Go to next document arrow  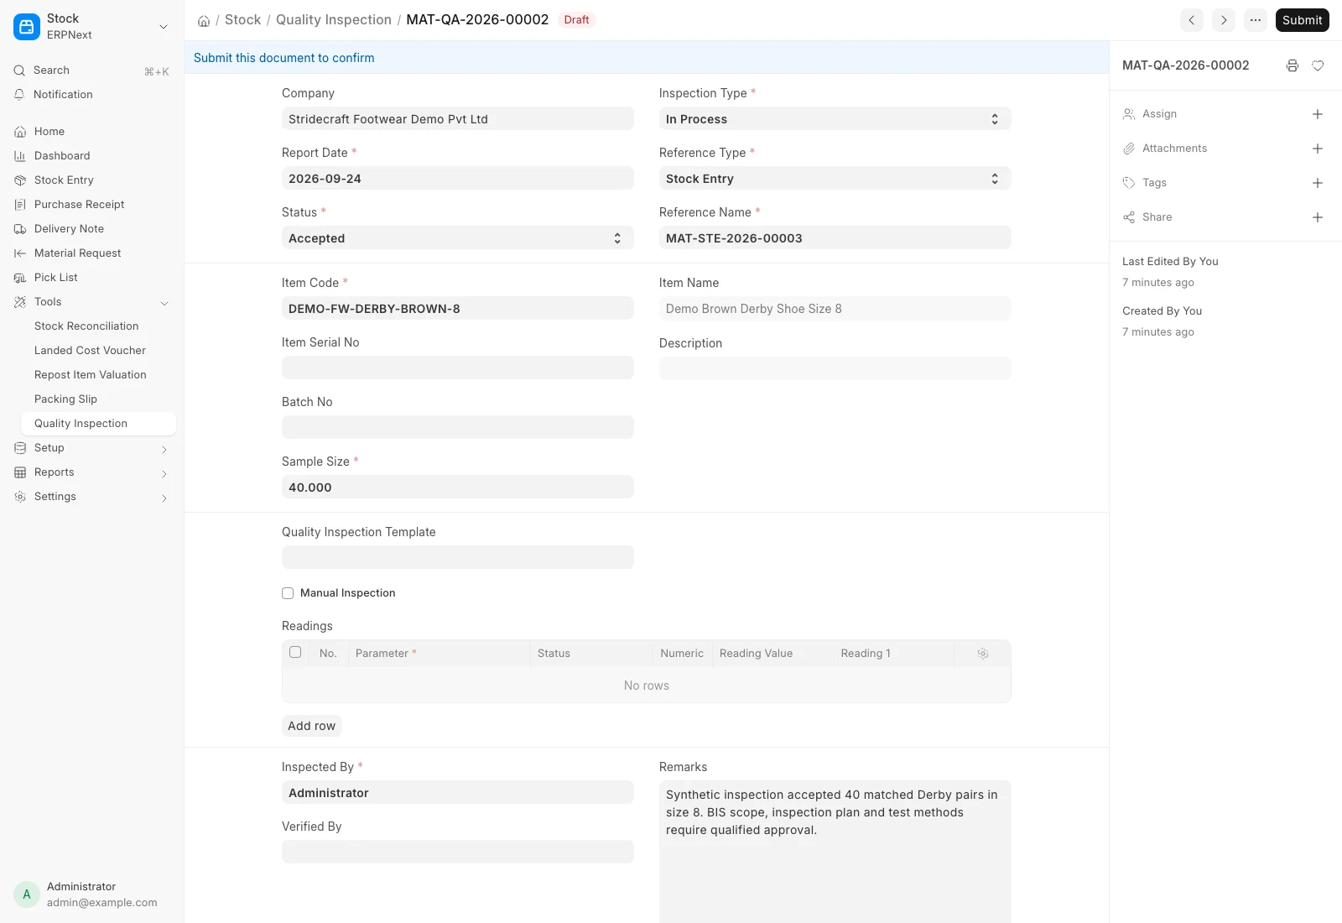click(1224, 20)
